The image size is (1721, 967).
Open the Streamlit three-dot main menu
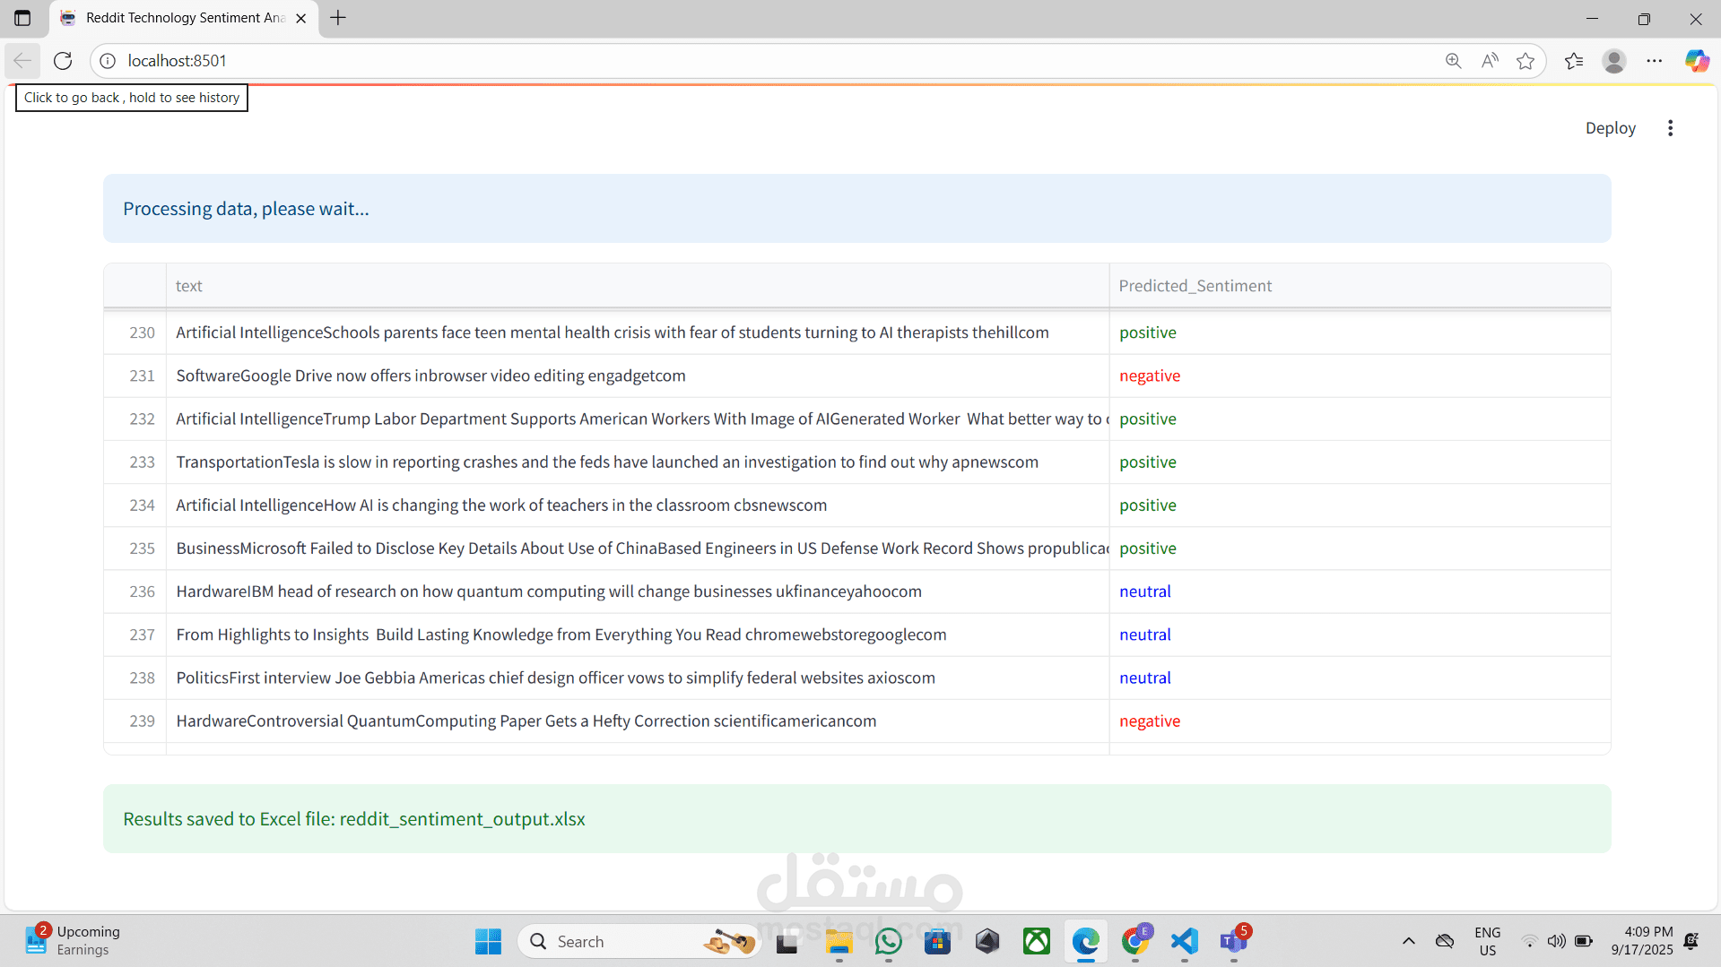[x=1670, y=128]
